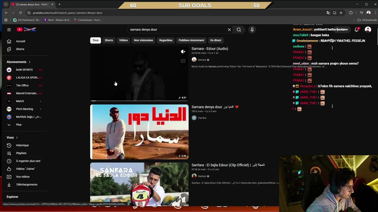The width and height of the screenshot is (378, 212).
Task: Open Téléchargements in the sidebar
Action: (x=27, y=185)
